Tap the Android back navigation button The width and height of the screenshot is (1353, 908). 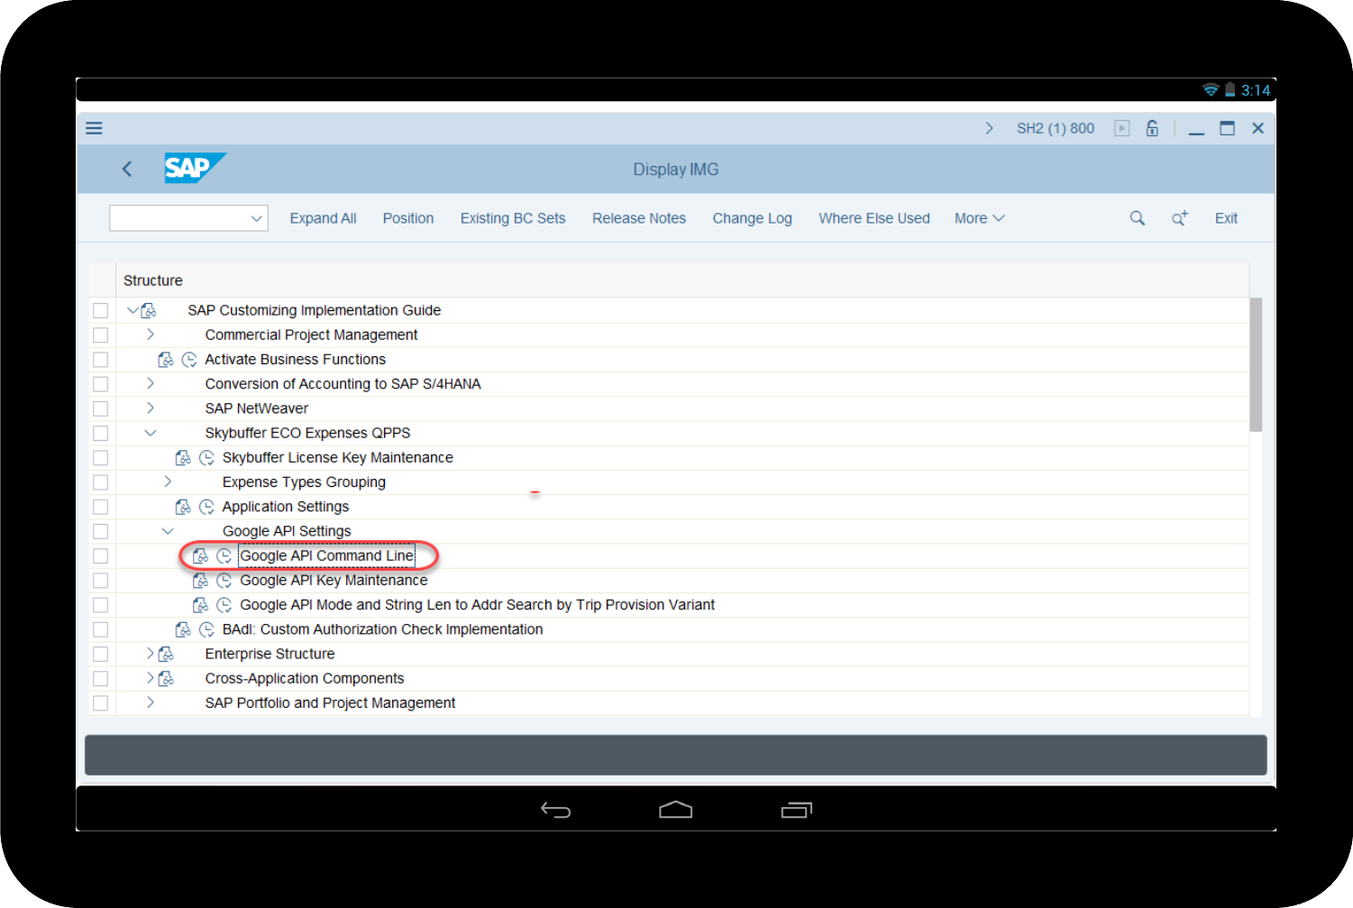pyautogui.click(x=555, y=810)
